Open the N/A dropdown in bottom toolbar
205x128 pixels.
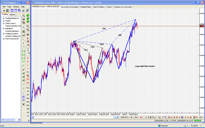(x=201, y=117)
